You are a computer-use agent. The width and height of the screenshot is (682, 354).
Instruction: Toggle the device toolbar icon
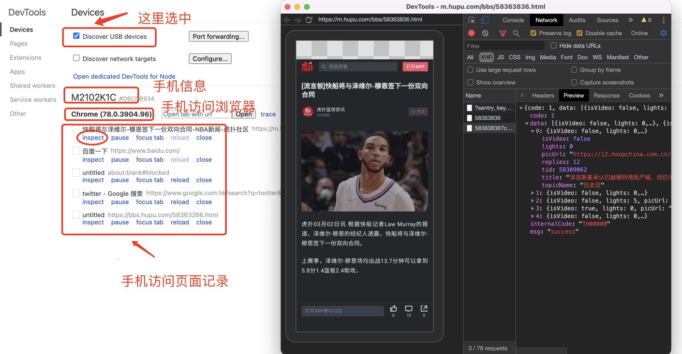(484, 20)
